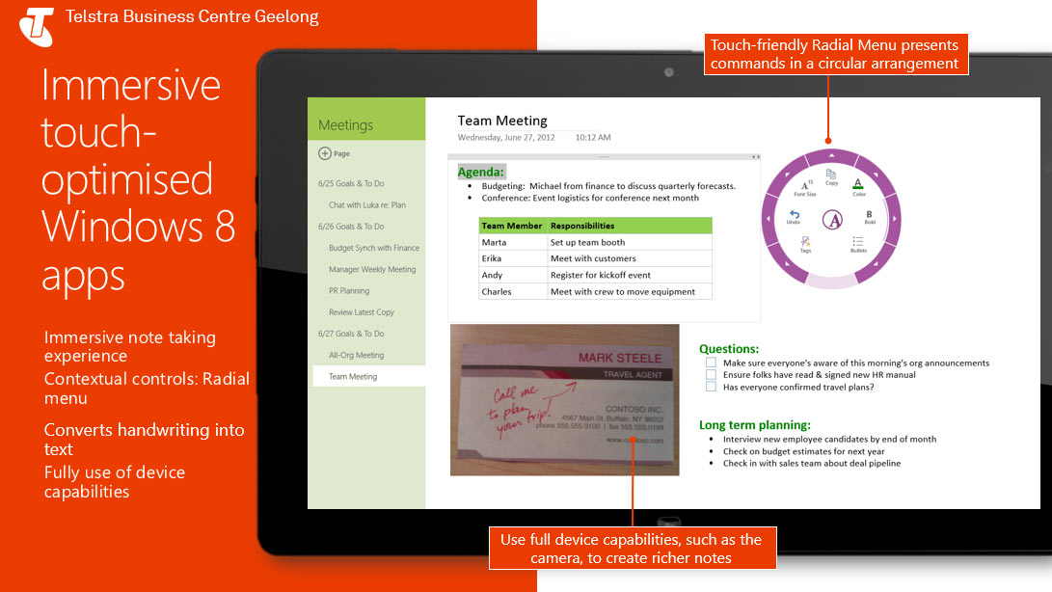Expand the Font Size submenu arrow
Screen dimensions: 1052x592
click(x=786, y=175)
